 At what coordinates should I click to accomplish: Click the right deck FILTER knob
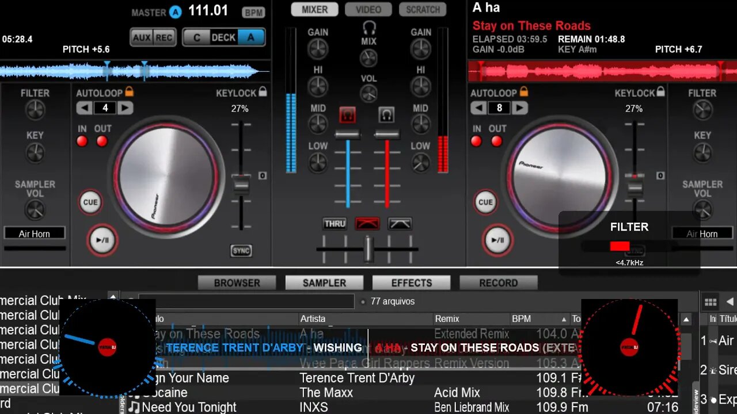tap(702, 110)
